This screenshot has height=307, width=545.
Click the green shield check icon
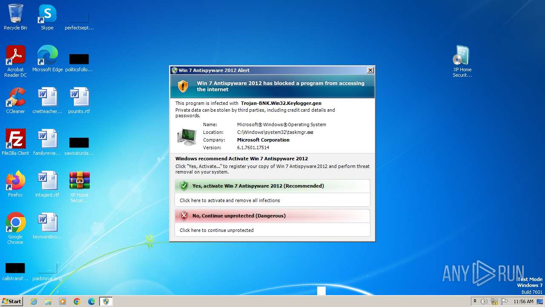184,186
